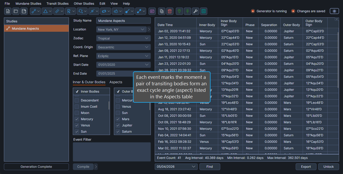Uncheck Mars in Outer Bodies list
343x174 pixels.
(x=118, y=119)
